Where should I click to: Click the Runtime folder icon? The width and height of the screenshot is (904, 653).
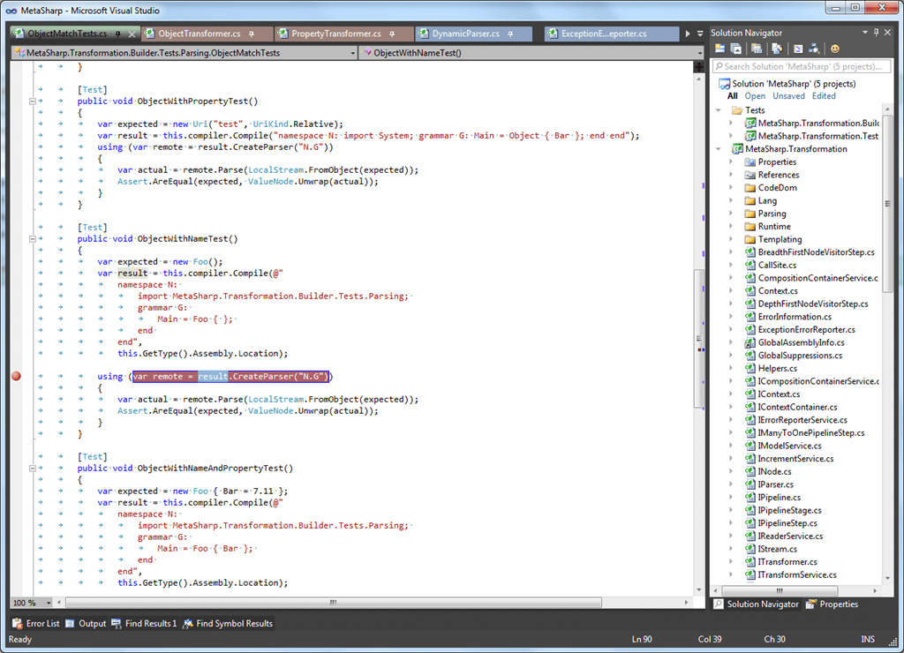[x=750, y=227]
